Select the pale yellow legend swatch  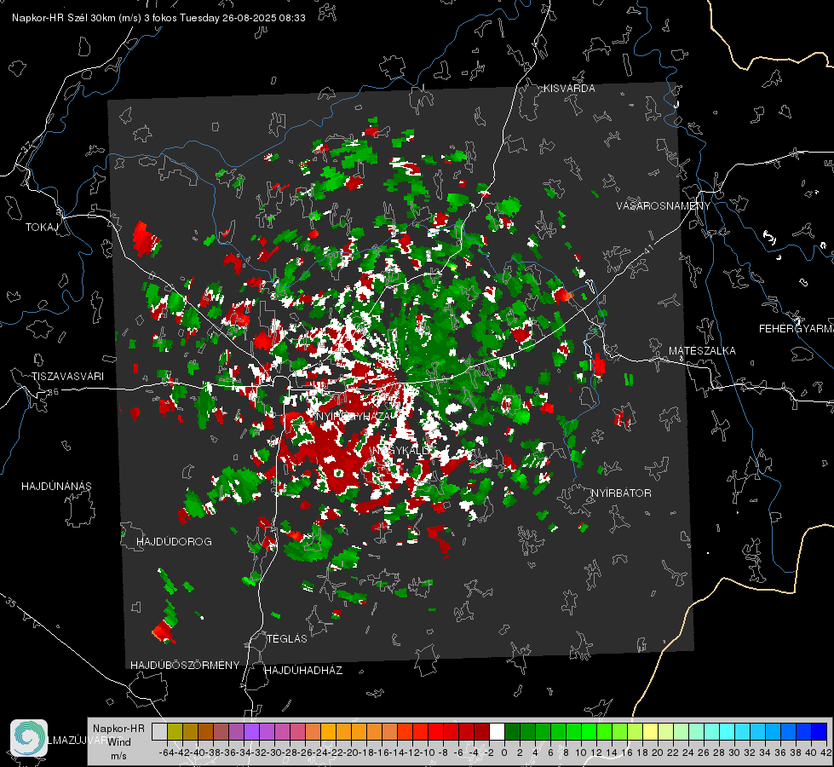tap(650, 731)
